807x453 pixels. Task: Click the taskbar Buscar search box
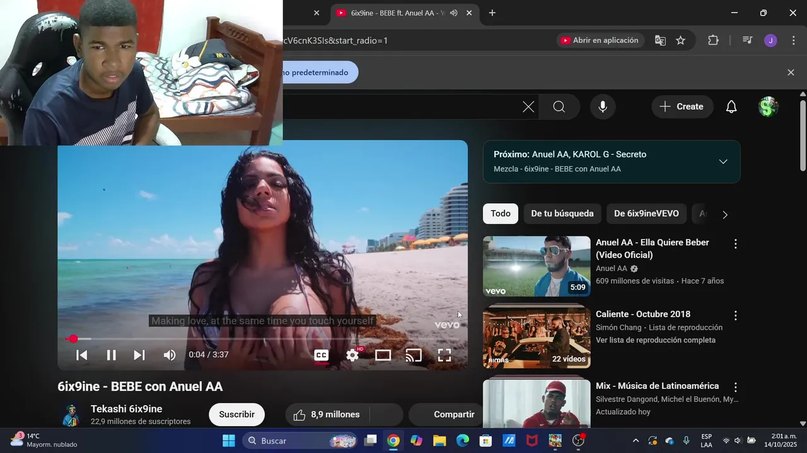tap(301, 440)
